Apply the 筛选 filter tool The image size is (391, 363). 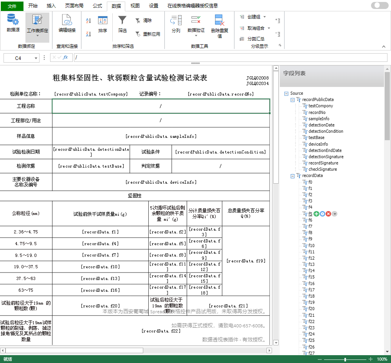pyautogui.click(x=122, y=24)
